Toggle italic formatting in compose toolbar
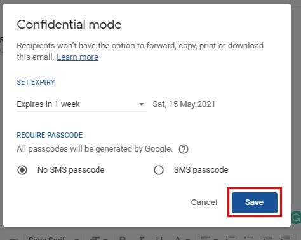This screenshot has width=301, height=240. [142, 239]
